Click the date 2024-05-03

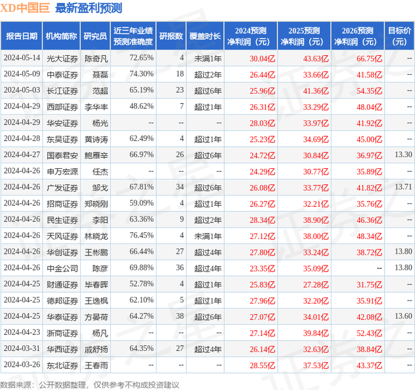tap(22, 90)
